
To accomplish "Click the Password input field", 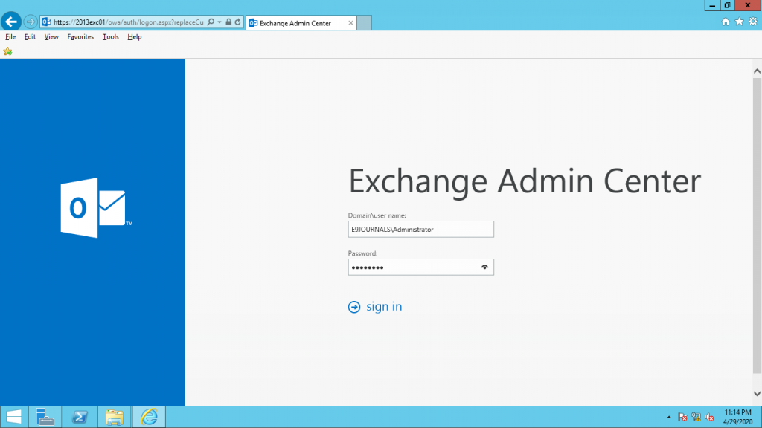I will 421,267.
